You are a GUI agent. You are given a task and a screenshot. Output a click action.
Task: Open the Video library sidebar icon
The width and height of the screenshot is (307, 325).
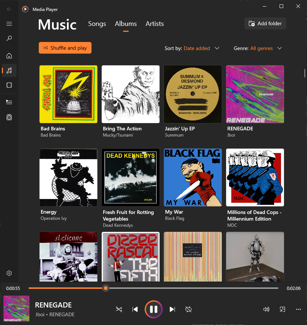[x=9, y=85]
